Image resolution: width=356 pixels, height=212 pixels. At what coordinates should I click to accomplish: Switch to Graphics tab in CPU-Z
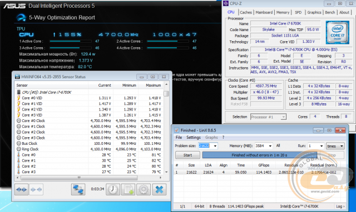(x=314, y=12)
